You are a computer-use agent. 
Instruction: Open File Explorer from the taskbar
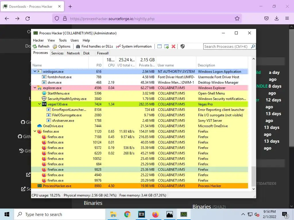coord(113,214)
